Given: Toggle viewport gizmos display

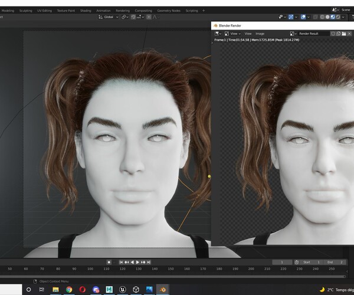Looking at the screenshot, I should coord(291,17).
